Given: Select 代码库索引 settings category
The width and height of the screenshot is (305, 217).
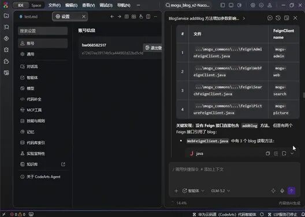Looking at the screenshot, I should click(x=43, y=143).
